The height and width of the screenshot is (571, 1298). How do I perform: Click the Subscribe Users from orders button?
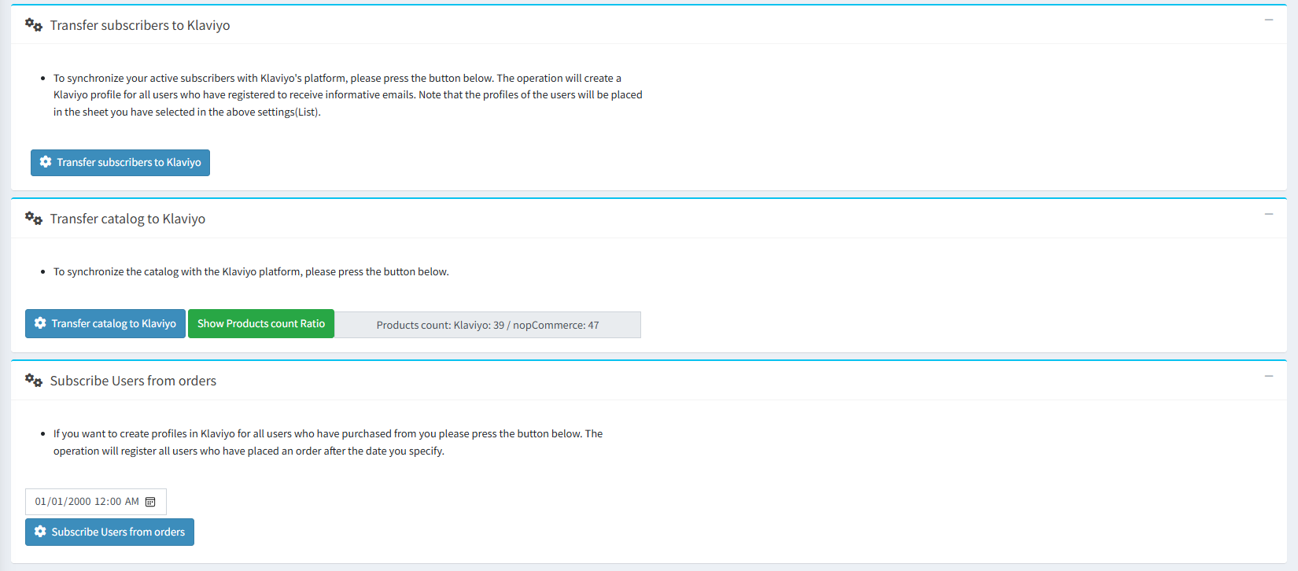pyautogui.click(x=109, y=532)
